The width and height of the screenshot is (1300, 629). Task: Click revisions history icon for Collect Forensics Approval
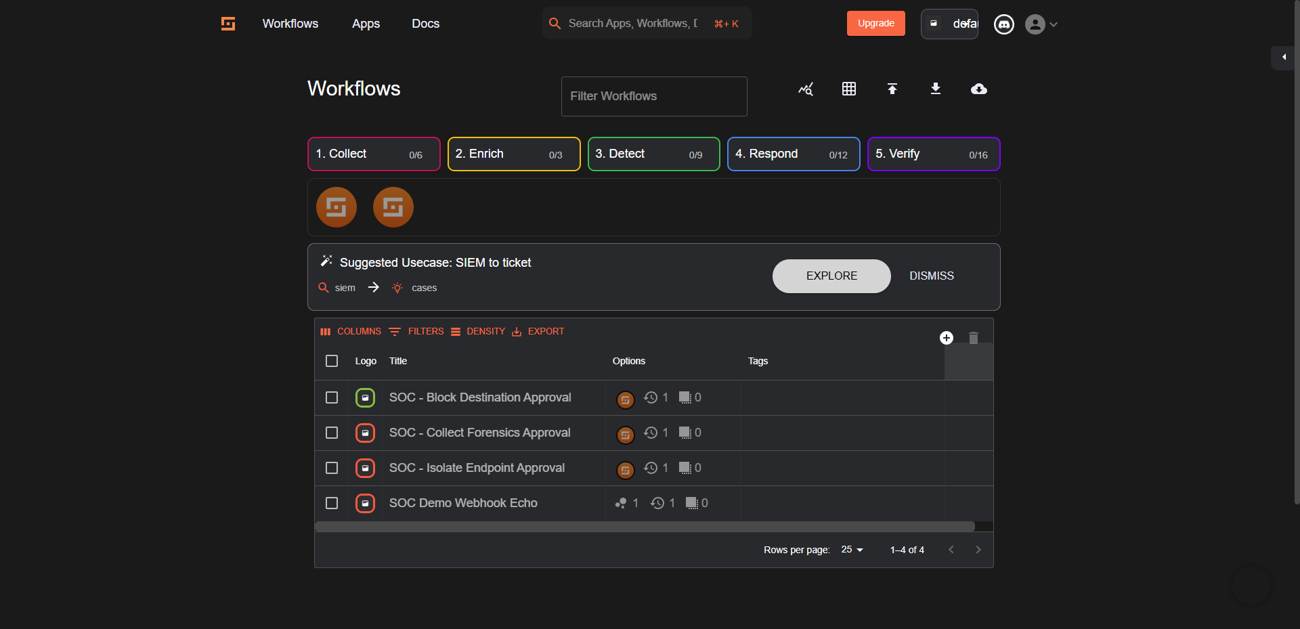pyautogui.click(x=651, y=433)
